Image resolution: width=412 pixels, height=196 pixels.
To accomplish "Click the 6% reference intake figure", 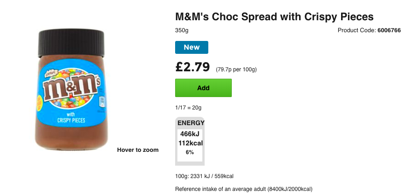I will pos(190,152).
